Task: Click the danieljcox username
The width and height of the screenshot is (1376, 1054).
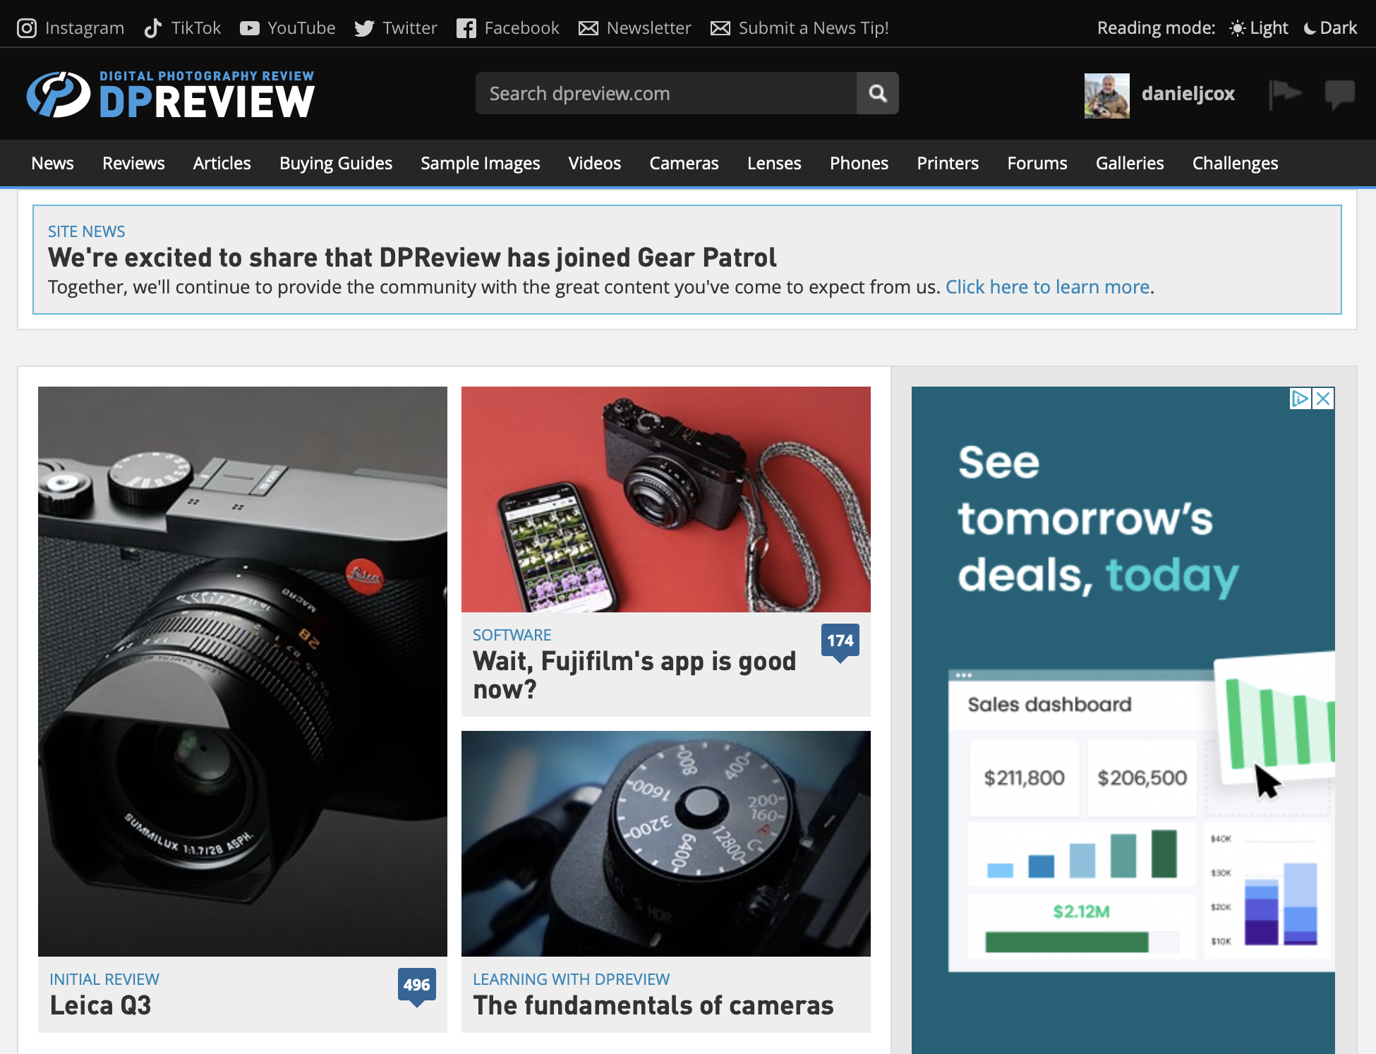Action: (x=1188, y=94)
